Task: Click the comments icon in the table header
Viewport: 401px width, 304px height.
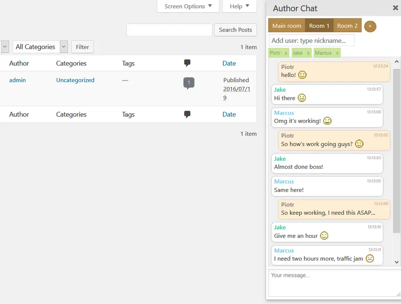Action: point(187,63)
